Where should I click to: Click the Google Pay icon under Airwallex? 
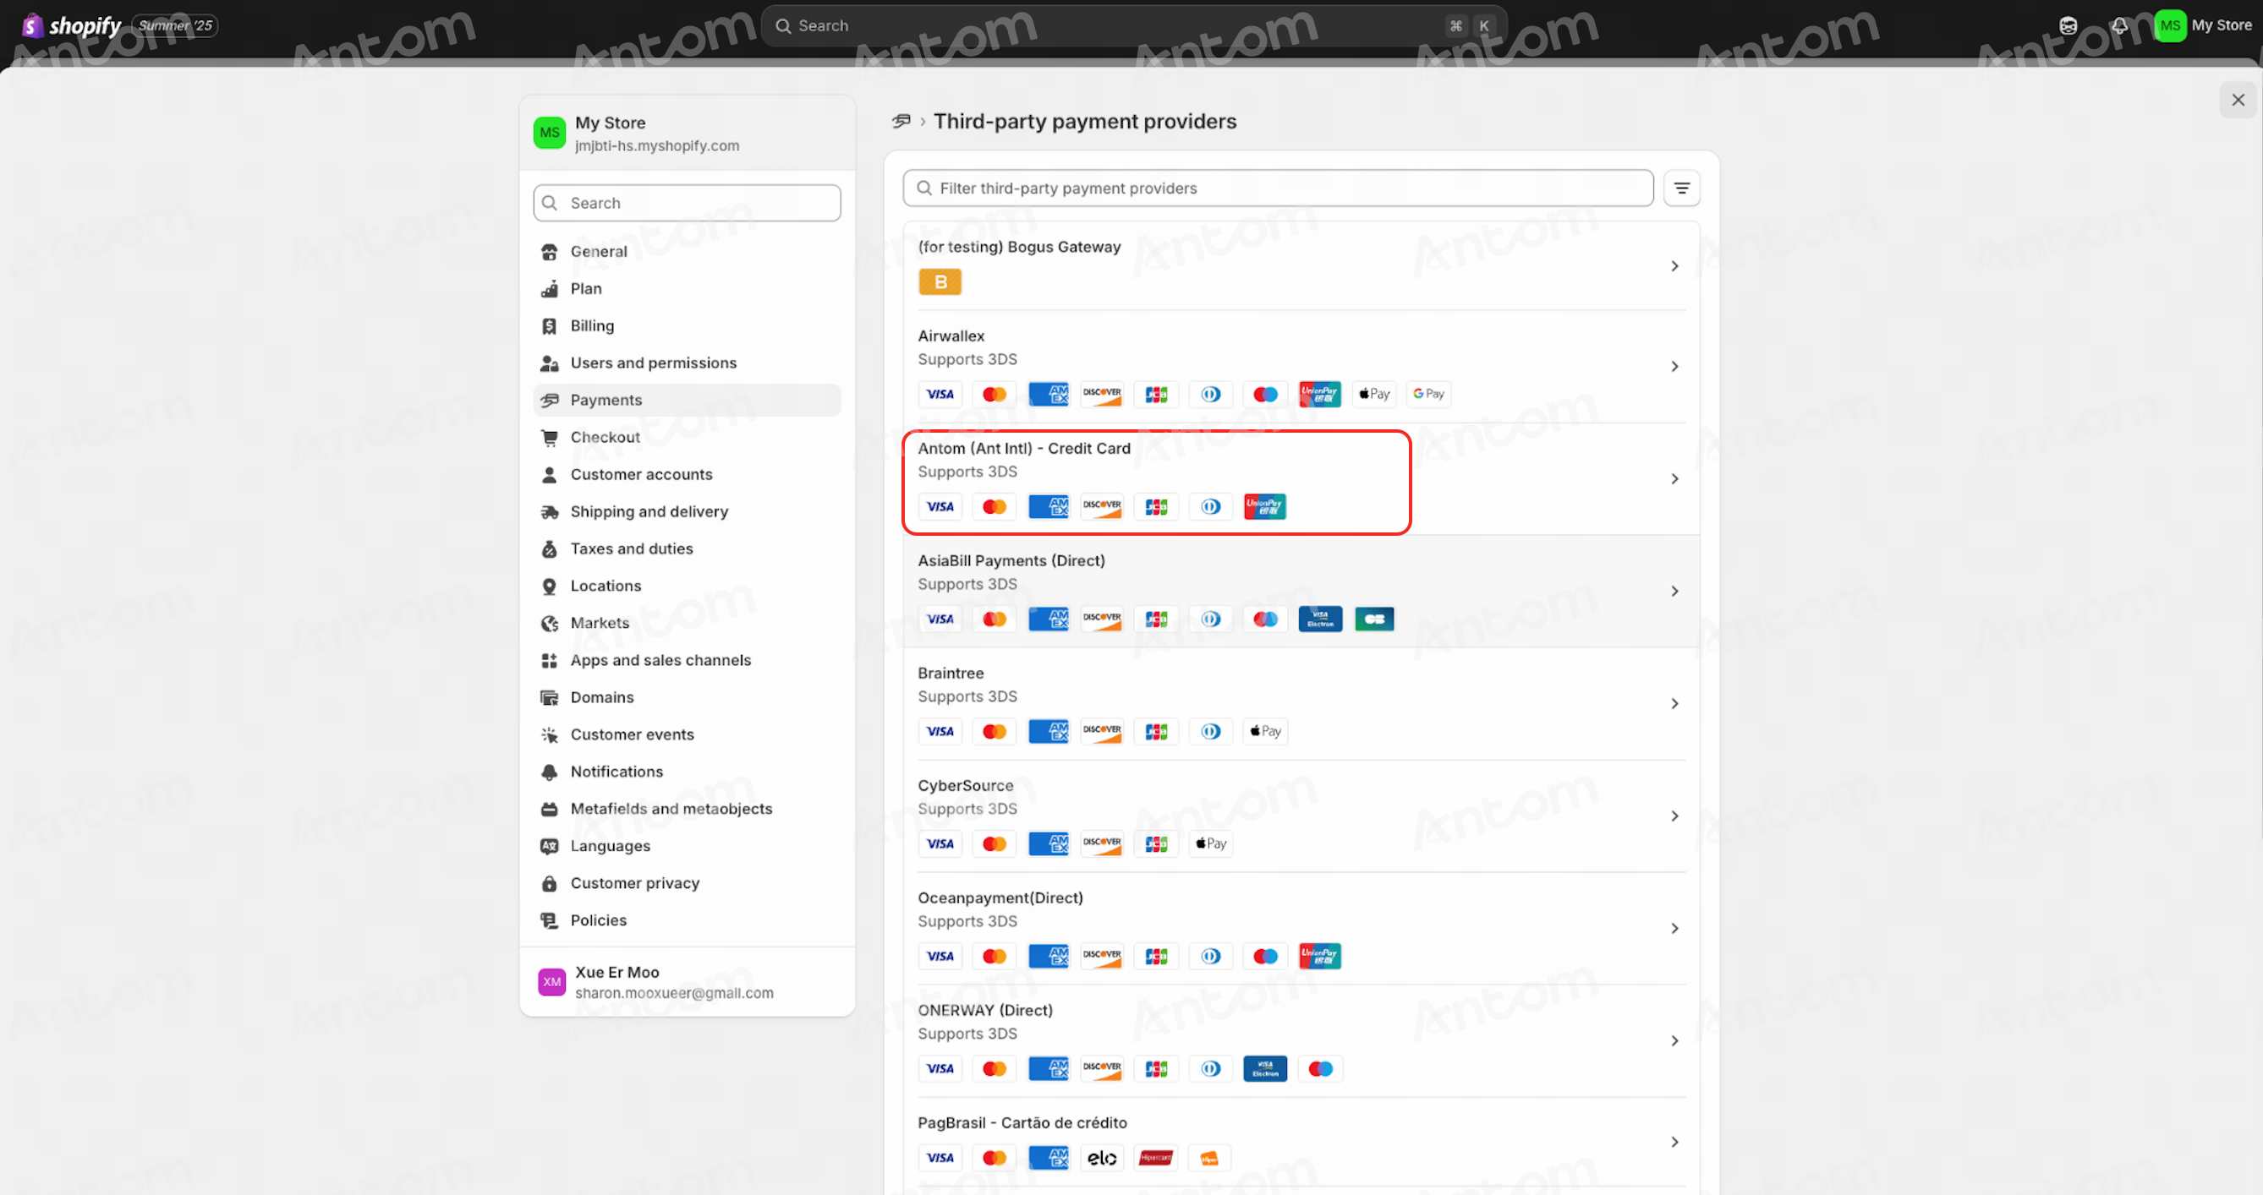click(1428, 394)
